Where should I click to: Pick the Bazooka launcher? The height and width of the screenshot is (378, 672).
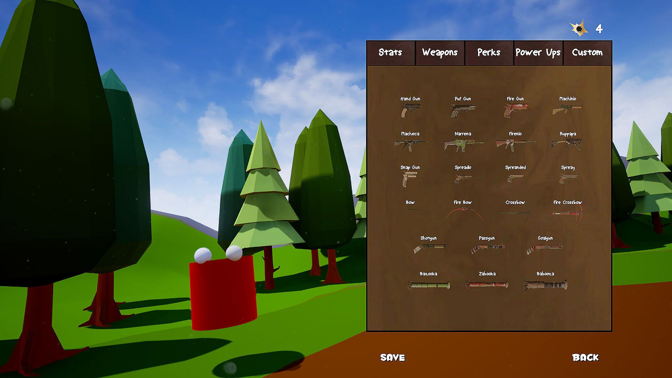click(429, 285)
